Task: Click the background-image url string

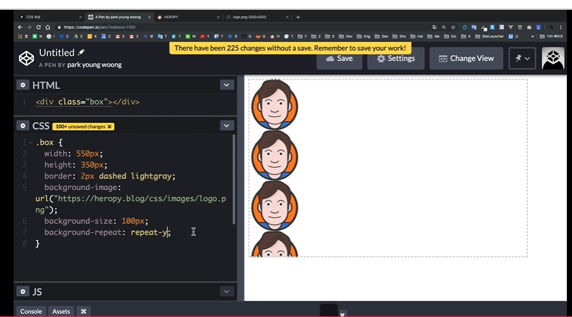Action: (x=130, y=204)
